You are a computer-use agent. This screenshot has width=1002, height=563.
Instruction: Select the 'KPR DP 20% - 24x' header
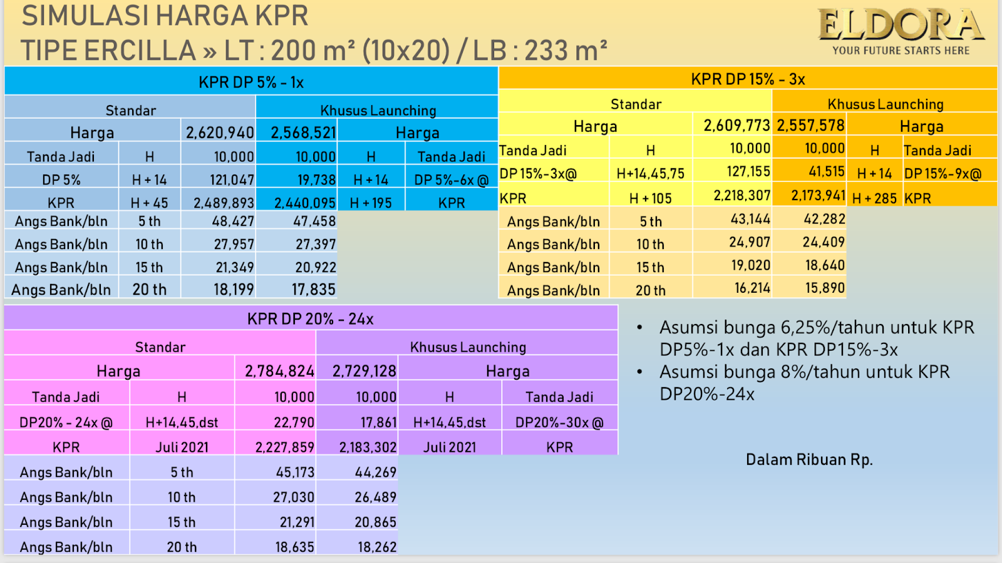pyautogui.click(x=311, y=319)
